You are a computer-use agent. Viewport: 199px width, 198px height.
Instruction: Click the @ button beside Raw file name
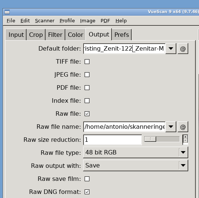point(183,127)
